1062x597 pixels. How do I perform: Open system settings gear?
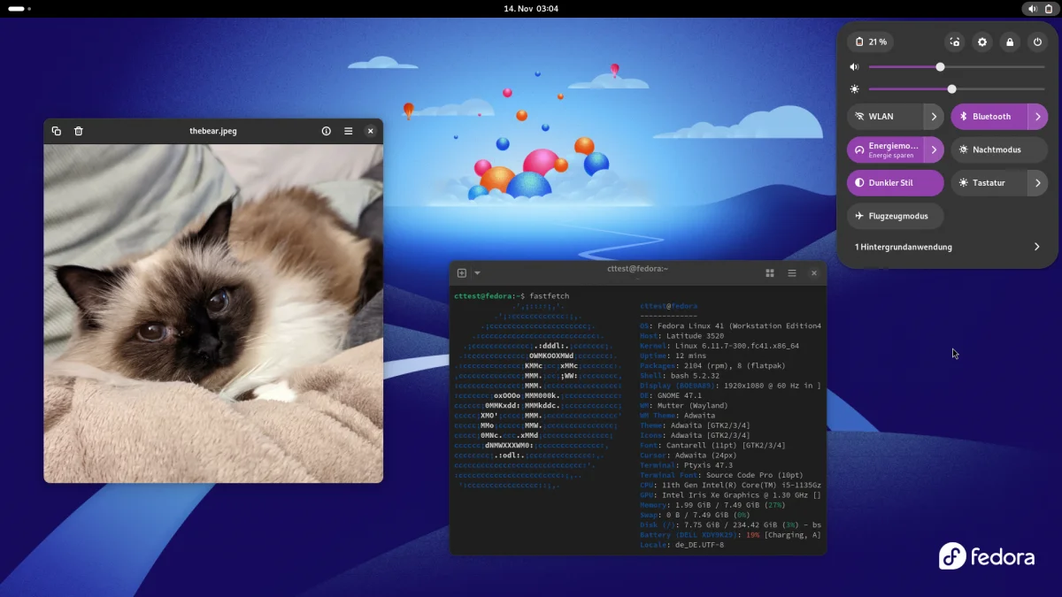(x=982, y=42)
